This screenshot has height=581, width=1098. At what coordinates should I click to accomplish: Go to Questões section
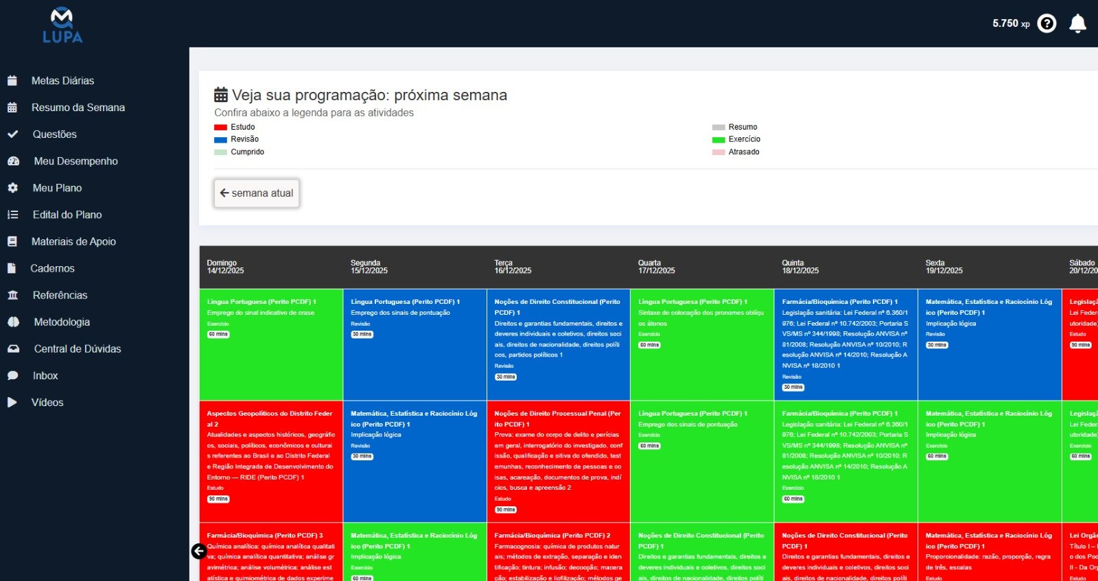point(55,134)
